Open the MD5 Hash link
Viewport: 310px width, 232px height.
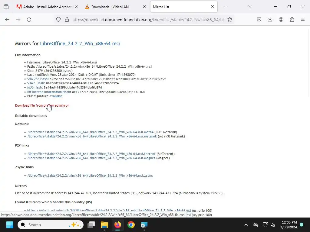click(x=35, y=87)
